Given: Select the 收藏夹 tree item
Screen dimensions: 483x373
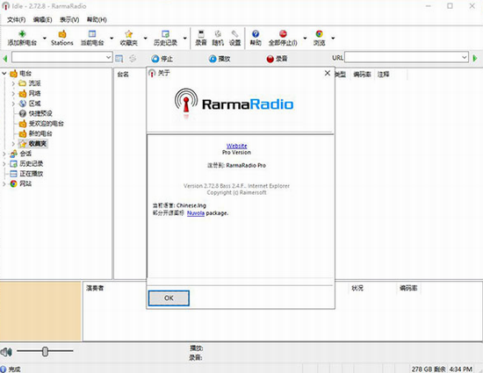Looking at the screenshot, I should pyautogui.click(x=38, y=144).
